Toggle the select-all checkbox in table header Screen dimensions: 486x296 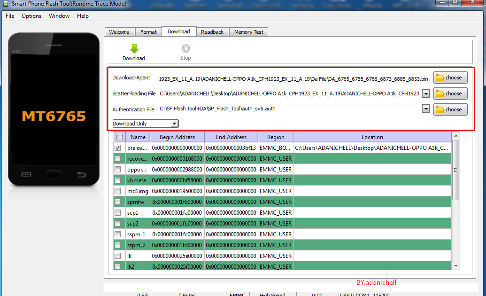pyautogui.click(x=118, y=137)
